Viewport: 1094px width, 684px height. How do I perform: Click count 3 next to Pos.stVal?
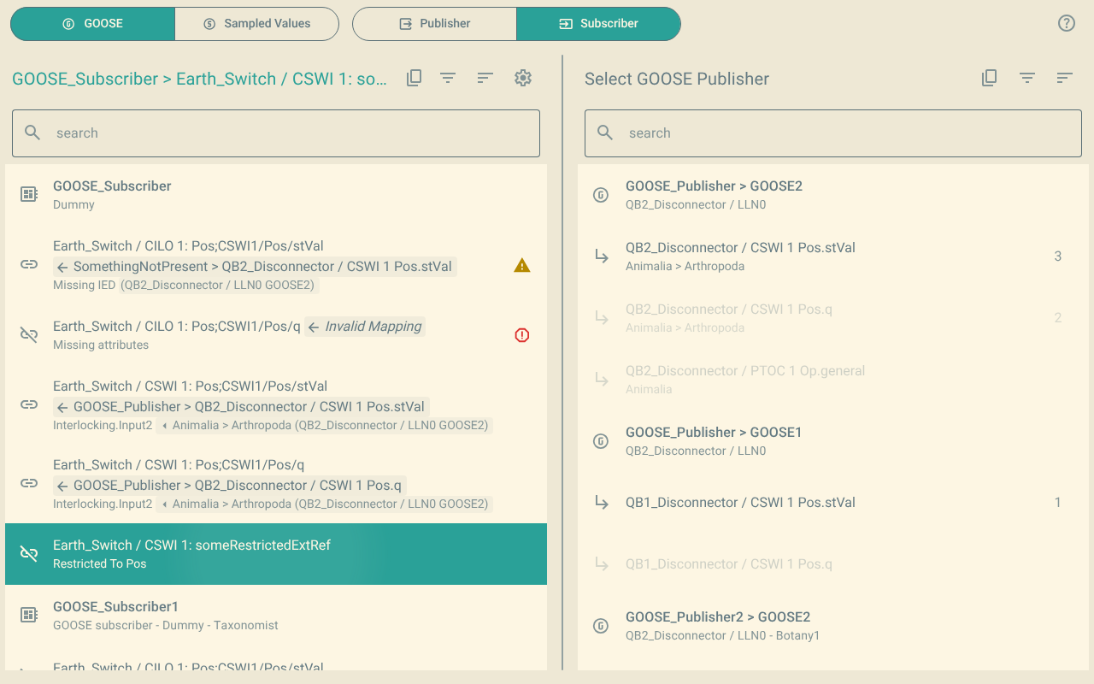[1058, 256]
